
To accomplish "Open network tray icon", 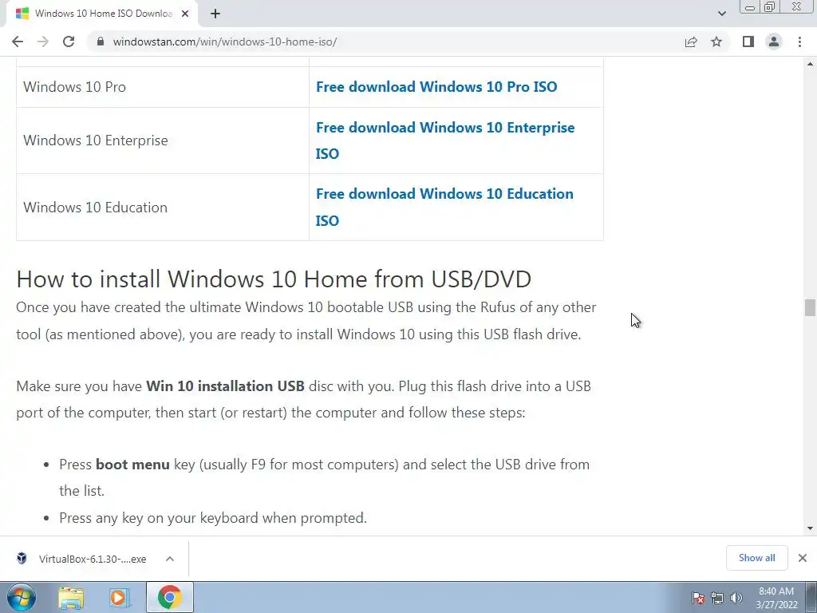I will coord(717,598).
